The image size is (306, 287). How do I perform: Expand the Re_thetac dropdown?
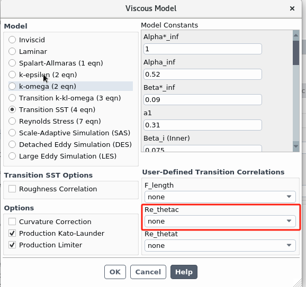point(220,221)
